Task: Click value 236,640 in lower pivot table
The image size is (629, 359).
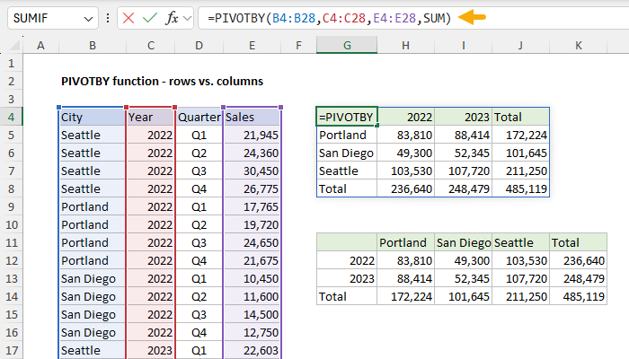Action: click(x=578, y=260)
